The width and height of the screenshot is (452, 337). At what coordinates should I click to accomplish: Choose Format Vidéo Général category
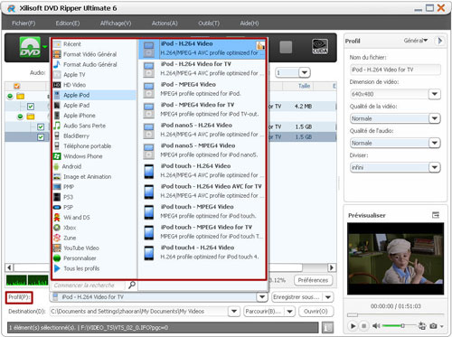(x=89, y=54)
